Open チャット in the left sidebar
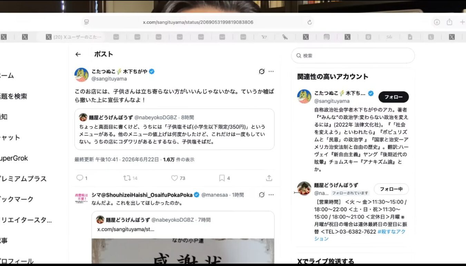The height and width of the screenshot is (266, 466). click(x=10, y=137)
